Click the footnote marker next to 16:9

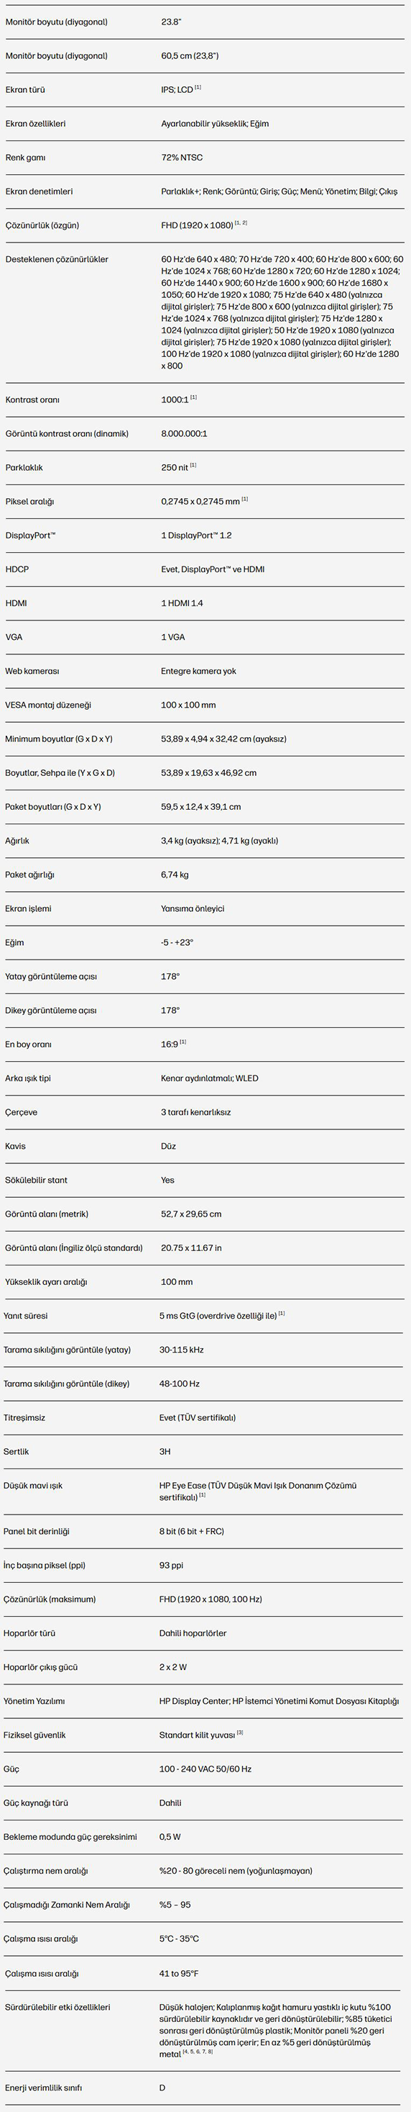pos(183,1042)
